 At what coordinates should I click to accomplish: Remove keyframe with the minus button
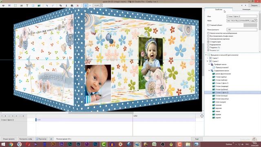tap(20, 116)
